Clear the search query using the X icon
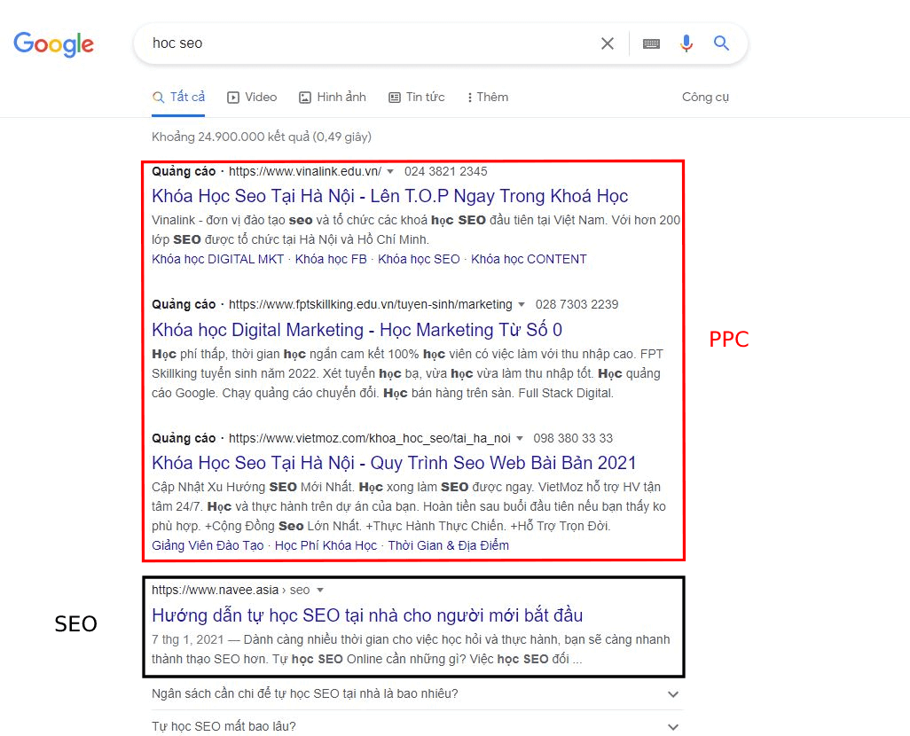The height and width of the screenshot is (736, 910). pos(607,43)
